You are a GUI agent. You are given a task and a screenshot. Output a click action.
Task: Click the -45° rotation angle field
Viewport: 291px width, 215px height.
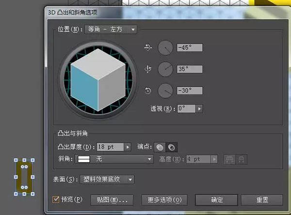click(x=190, y=47)
